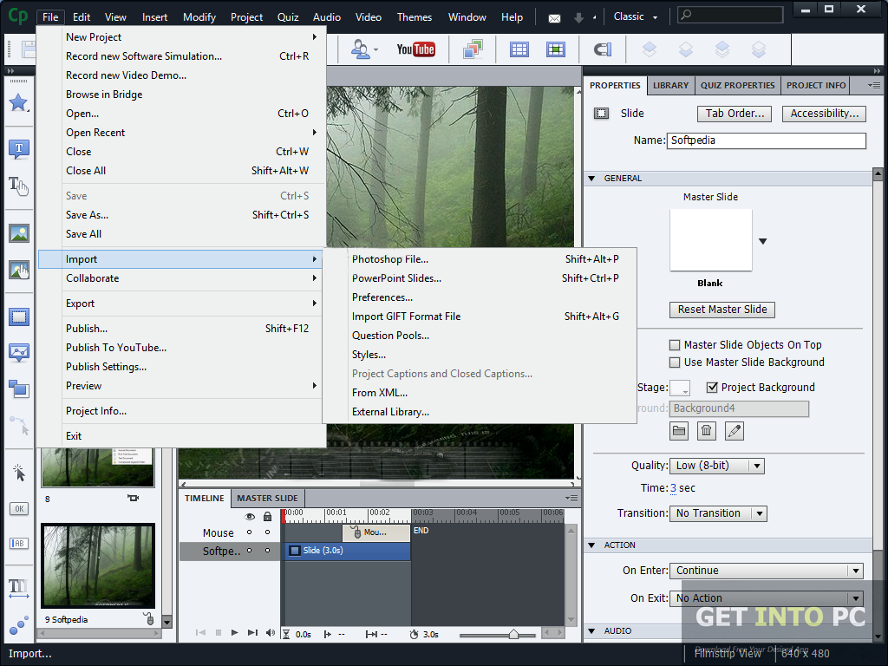
Task: Click the trash icon under Background field
Action: click(x=706, y=430)
